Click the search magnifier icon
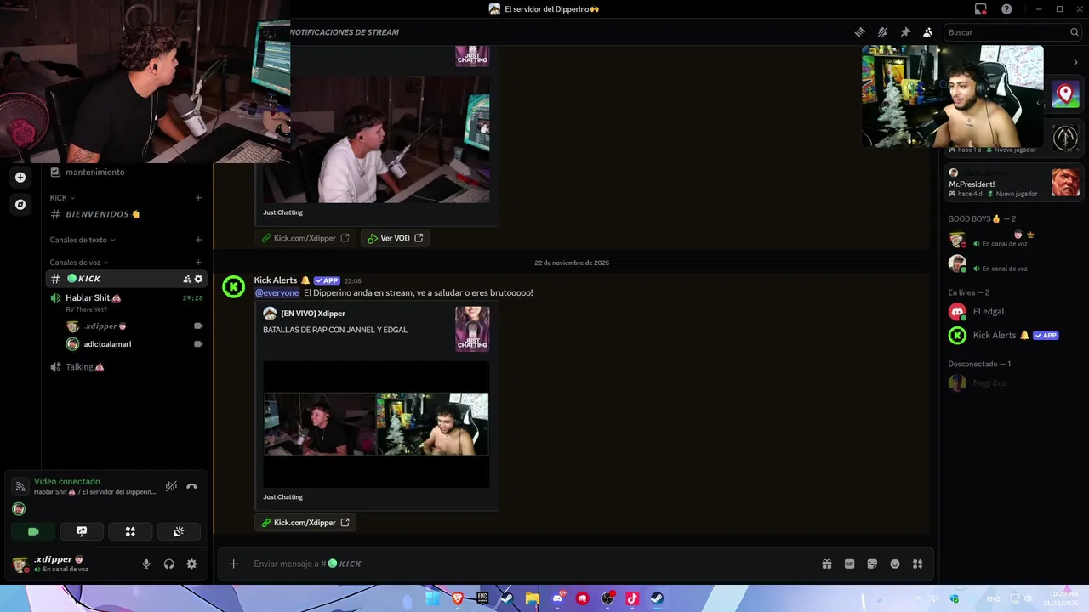Viewport: 1089px width, 612px height. click(x=1074, y=32)
